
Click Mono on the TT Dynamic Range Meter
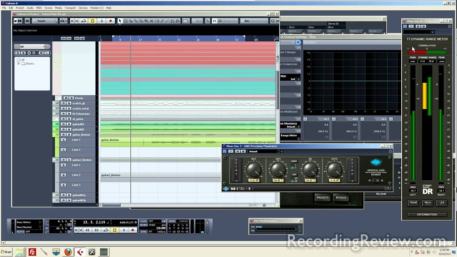tap(428, 203)
